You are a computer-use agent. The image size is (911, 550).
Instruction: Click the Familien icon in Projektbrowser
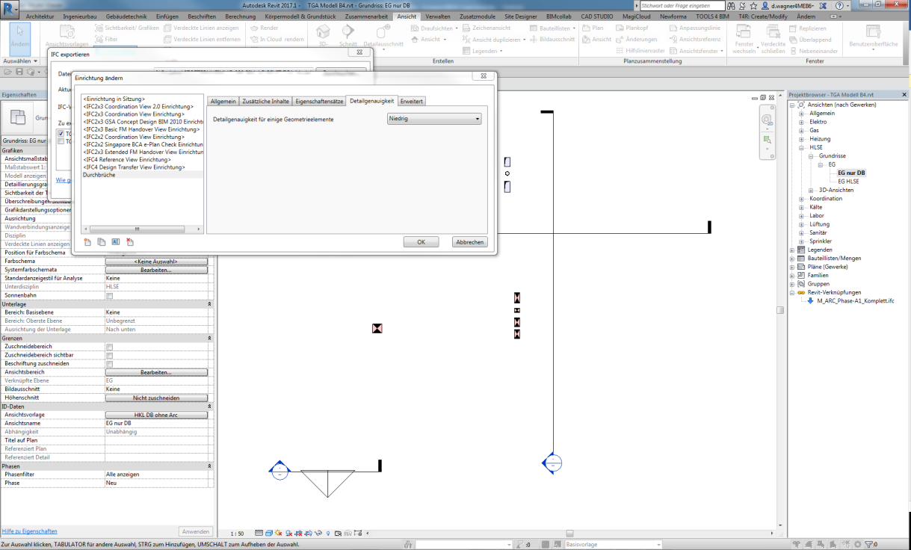point(802,275)
